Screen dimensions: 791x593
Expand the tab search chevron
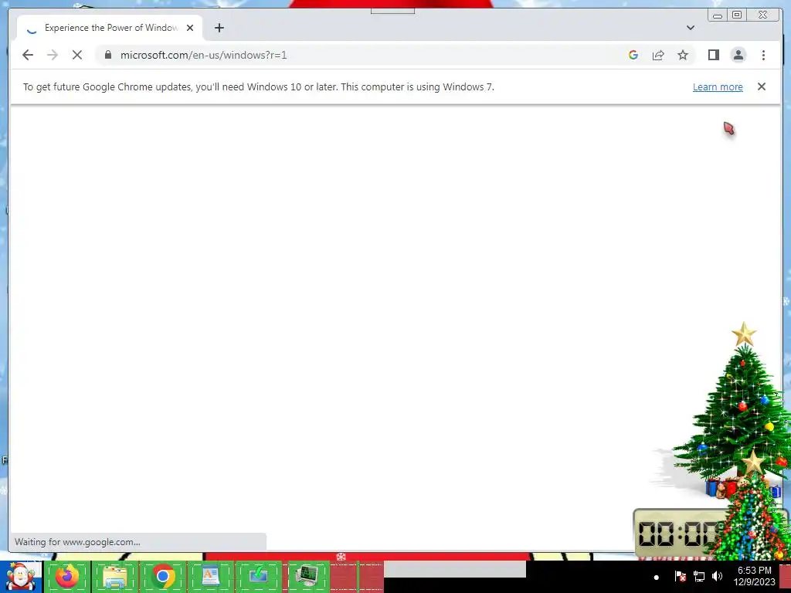(690, 28)
